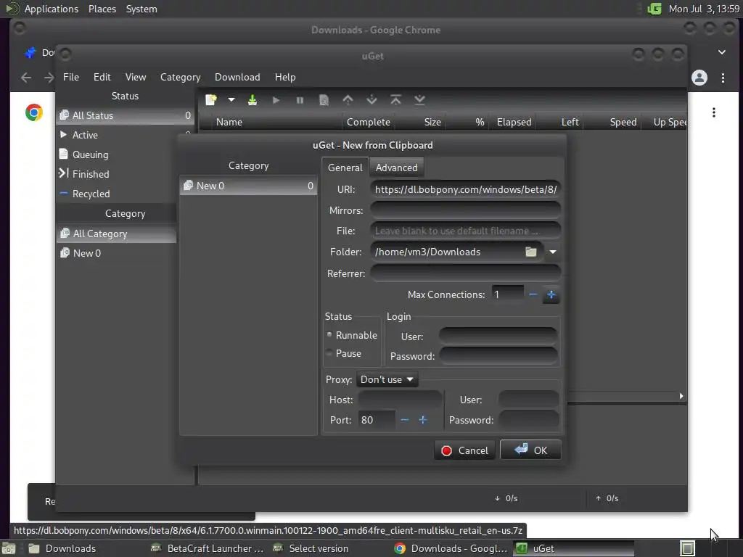Click the OK button in the dialog
Viewport: 743px width, 557px height.
coord(530,450)
